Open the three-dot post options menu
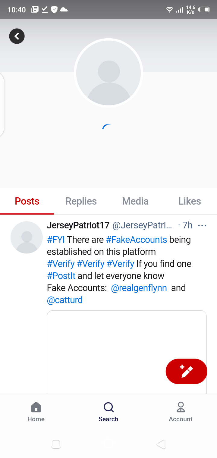The height and width of the screenshot is (458, 217). [x=202, y=225]
